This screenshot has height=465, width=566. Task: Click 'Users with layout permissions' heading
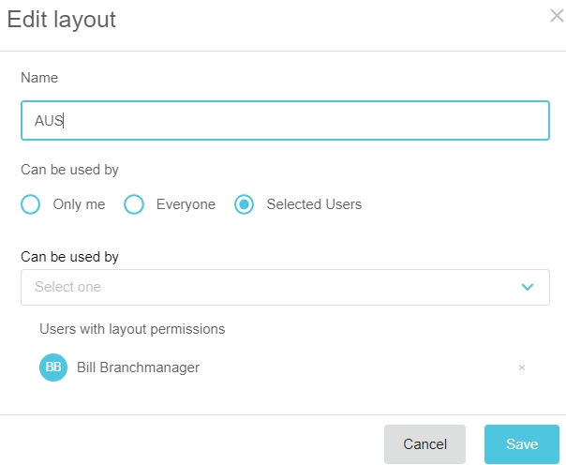pyautogui.click(x=132, y=329)
